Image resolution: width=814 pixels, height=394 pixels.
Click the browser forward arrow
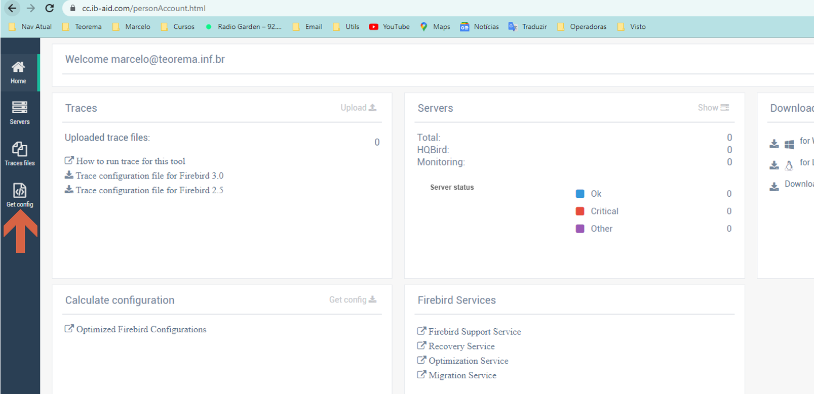[31, 8]
